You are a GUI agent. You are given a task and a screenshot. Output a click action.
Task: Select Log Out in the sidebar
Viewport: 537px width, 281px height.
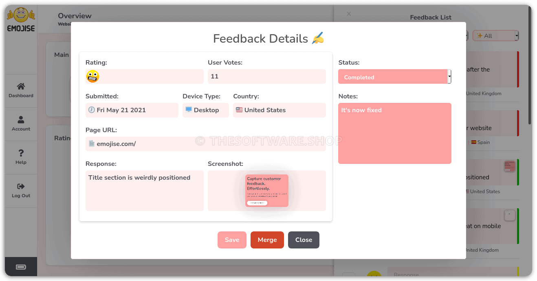21,191
